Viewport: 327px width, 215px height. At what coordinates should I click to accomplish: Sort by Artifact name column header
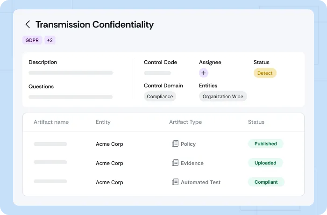pos(51,122)
